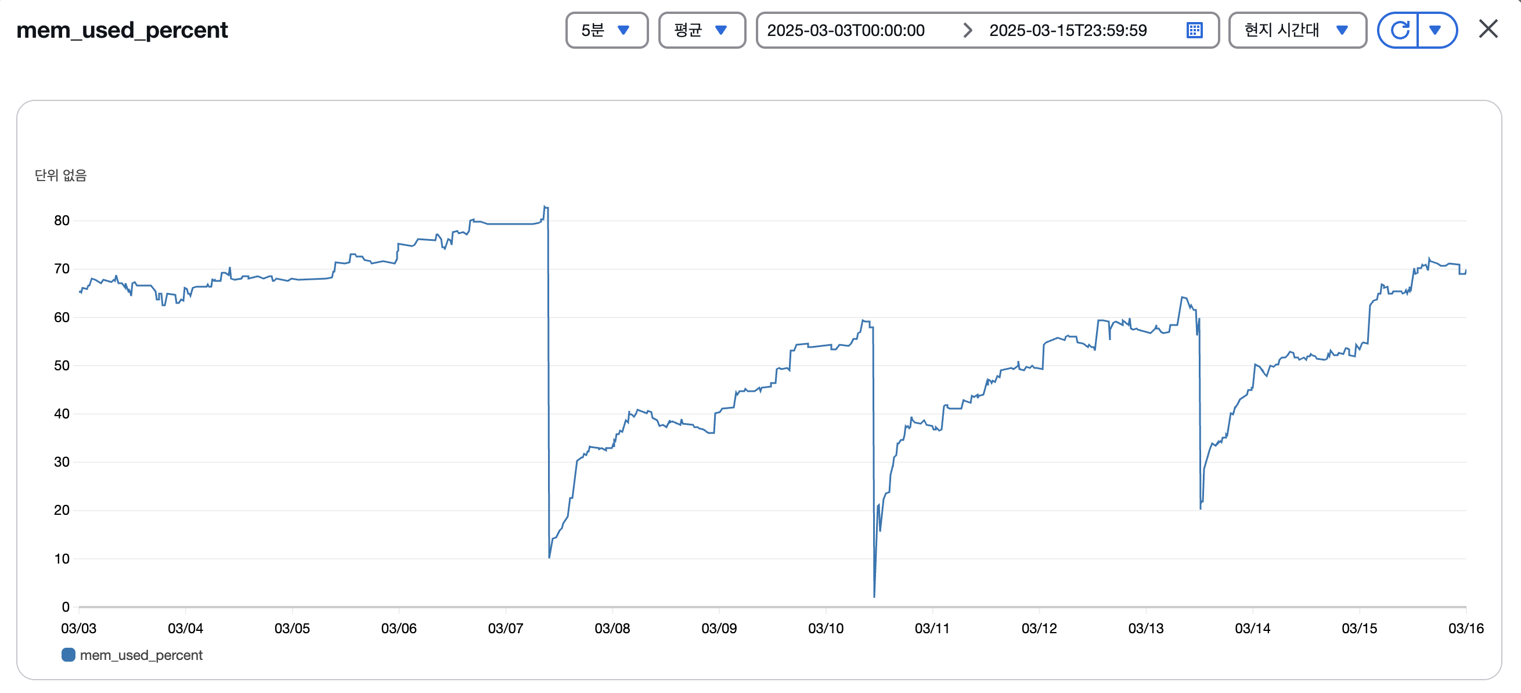Click the 단위 없음 axis label
The image size is (1521, 693).
[60, 175]
